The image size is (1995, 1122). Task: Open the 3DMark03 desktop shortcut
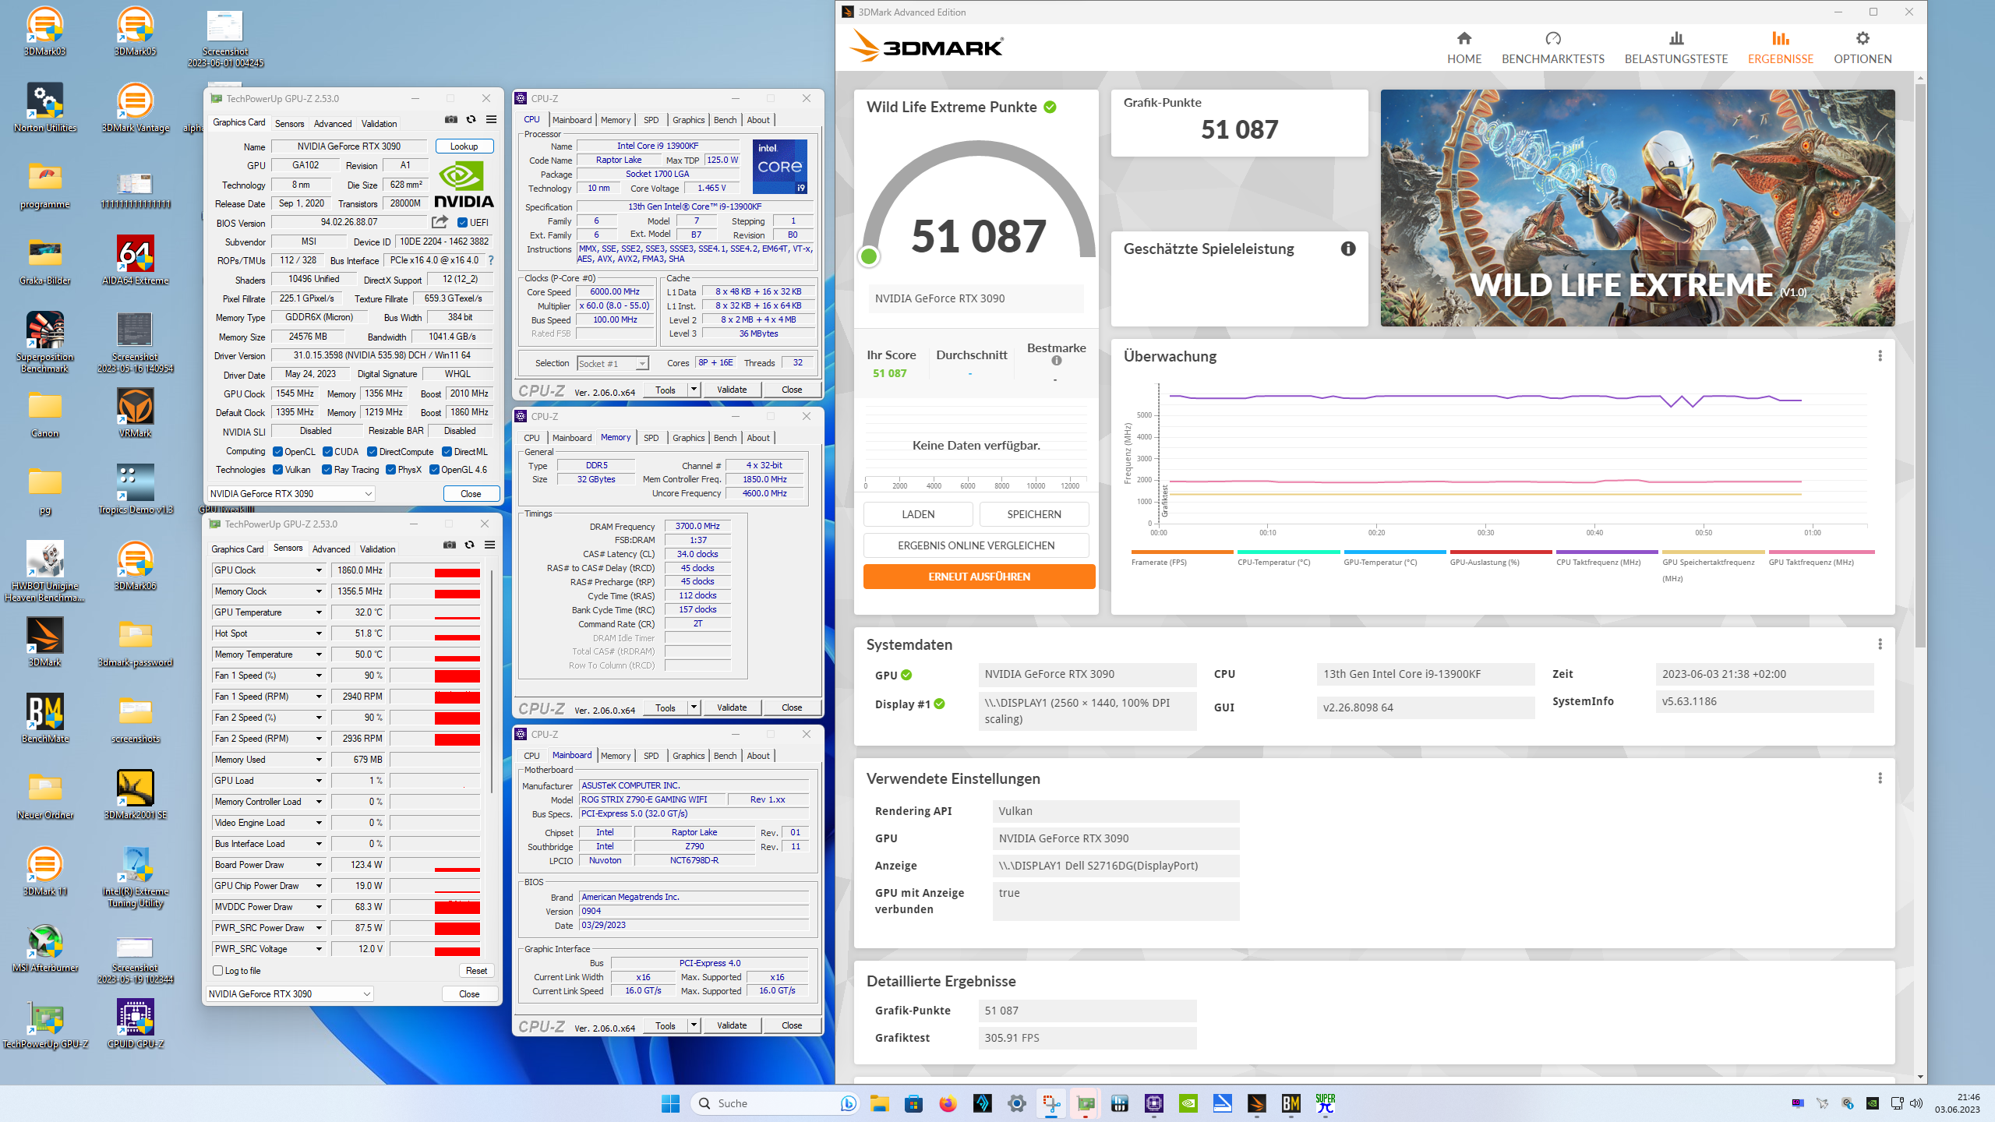tap(45, 31)
